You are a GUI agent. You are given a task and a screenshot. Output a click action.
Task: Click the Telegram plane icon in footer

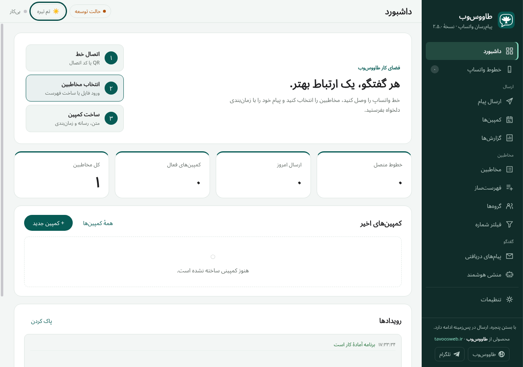pyautogui.click(x=456, y=354)
